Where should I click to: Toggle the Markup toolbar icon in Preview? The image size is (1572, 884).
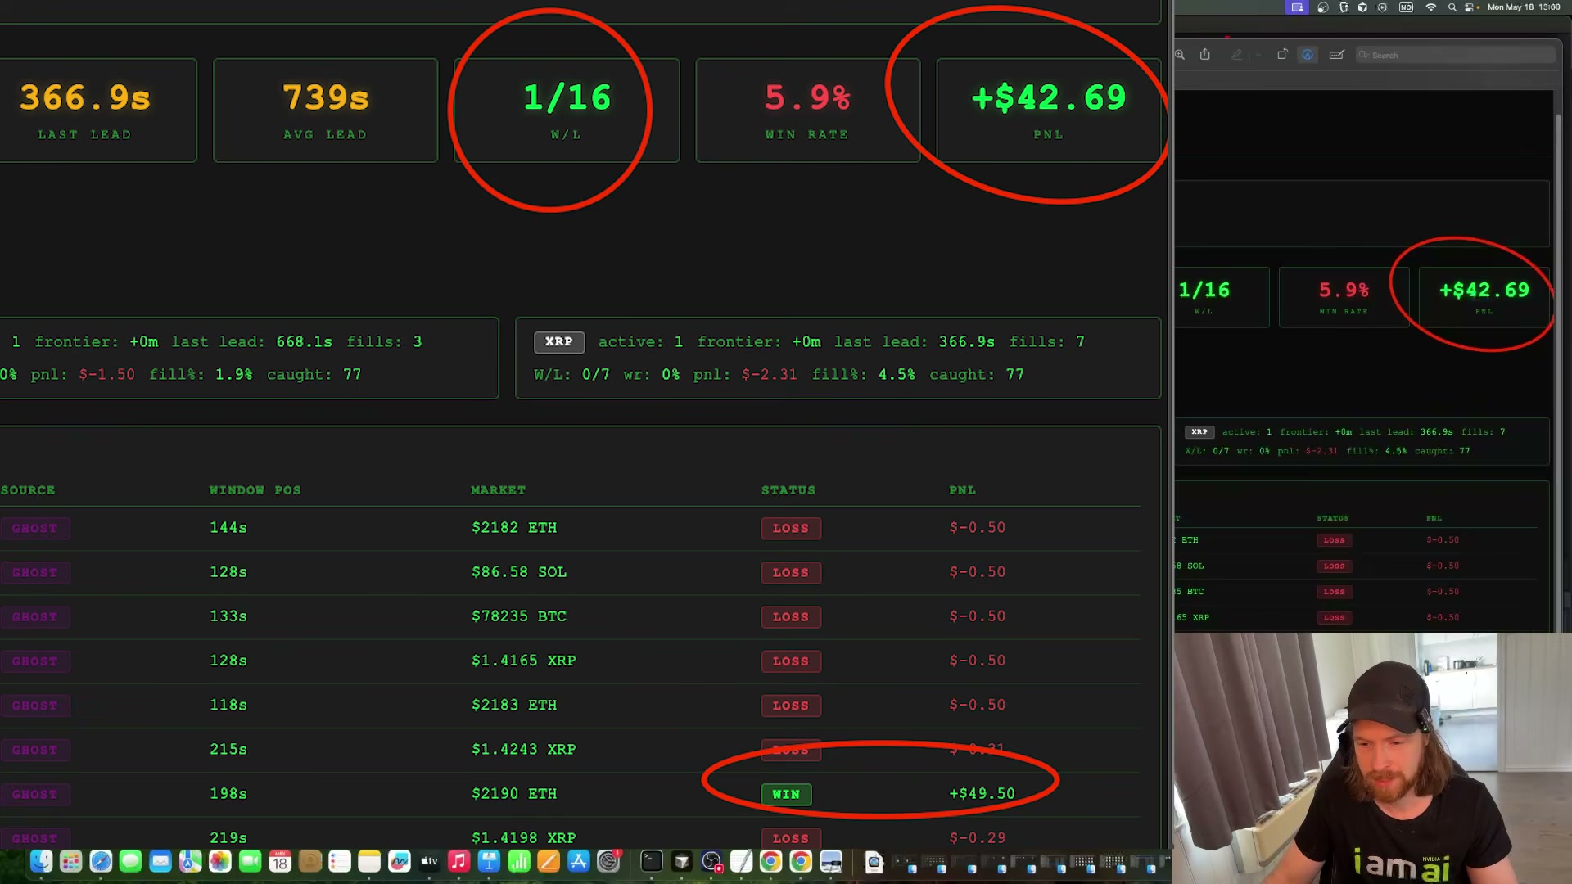pyautogui.click(x=1308, y=55)
